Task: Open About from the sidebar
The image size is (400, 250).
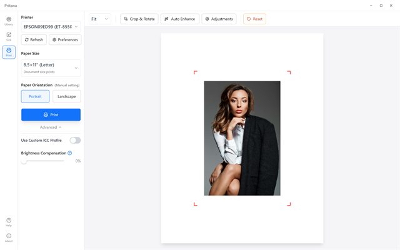Action: coord(9,237)
